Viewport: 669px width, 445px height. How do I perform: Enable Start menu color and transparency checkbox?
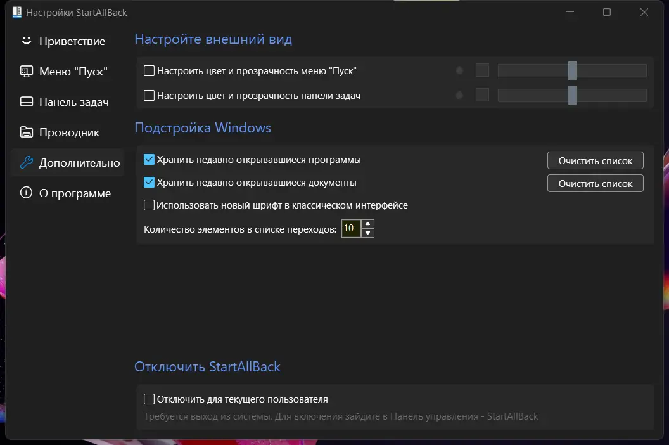(150, 71)
